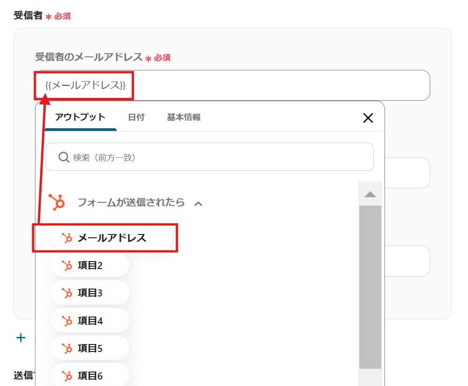Image resolution: width=468 pixels, height=386 pixels.
Task: Select the アウトプット tab
Action: point(80,117)
